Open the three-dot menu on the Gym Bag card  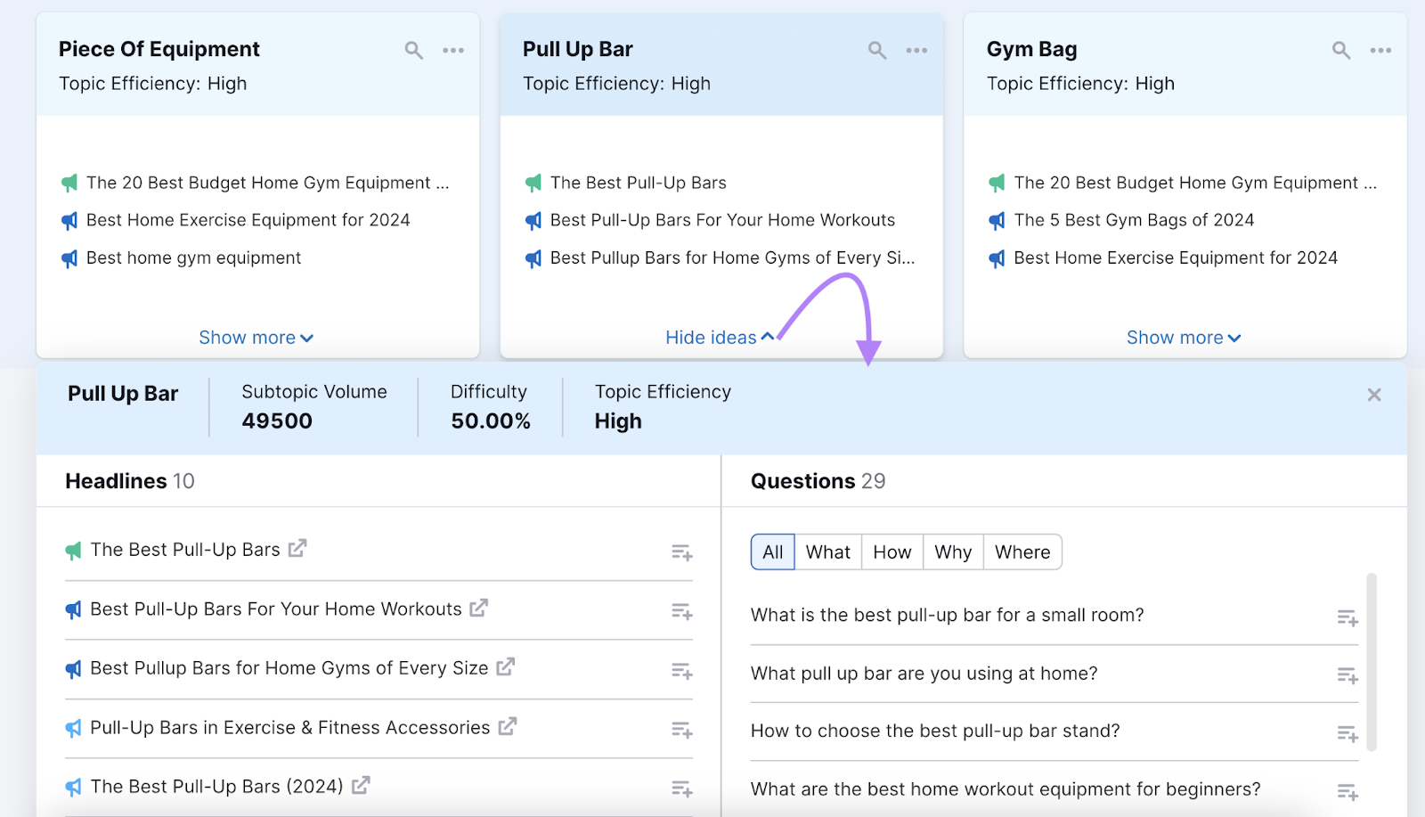[x=1380, y=50]
